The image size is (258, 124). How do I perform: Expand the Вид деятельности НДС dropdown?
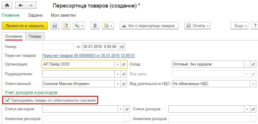(x=253, y=84)
